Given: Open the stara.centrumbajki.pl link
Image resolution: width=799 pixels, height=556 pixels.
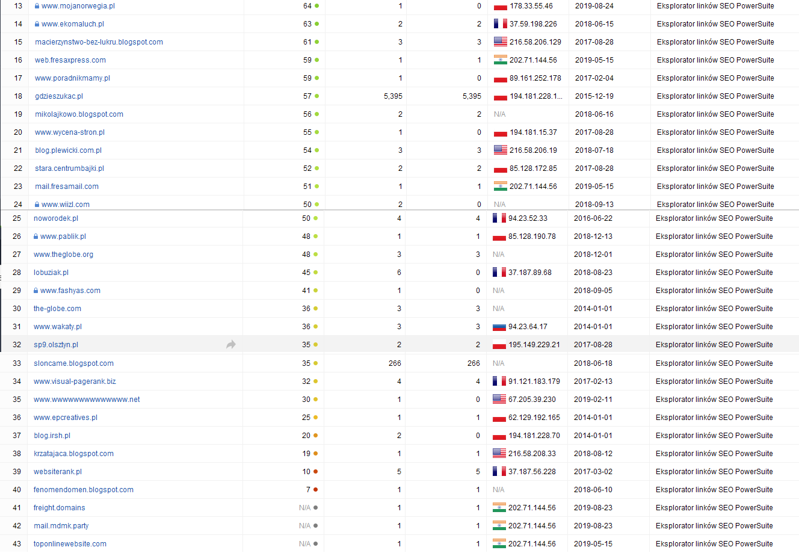Looking at the screenshot, I should [70, 168].
